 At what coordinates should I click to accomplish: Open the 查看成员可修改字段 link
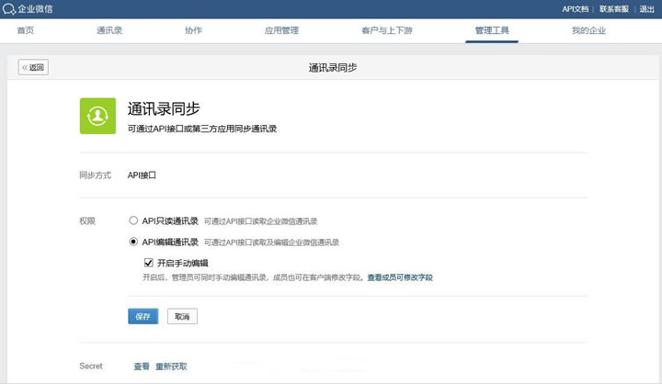[x=400, y=277]
